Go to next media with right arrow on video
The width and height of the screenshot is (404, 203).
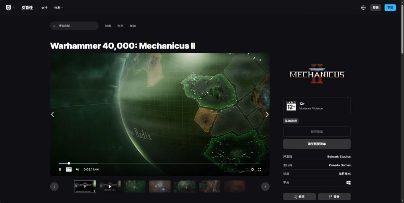(x=267, y=114)
